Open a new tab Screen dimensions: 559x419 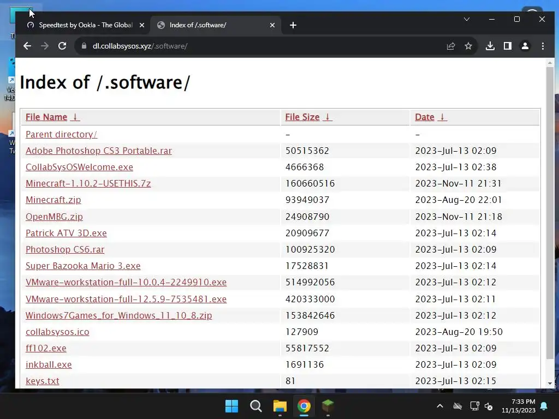[293, 25]
